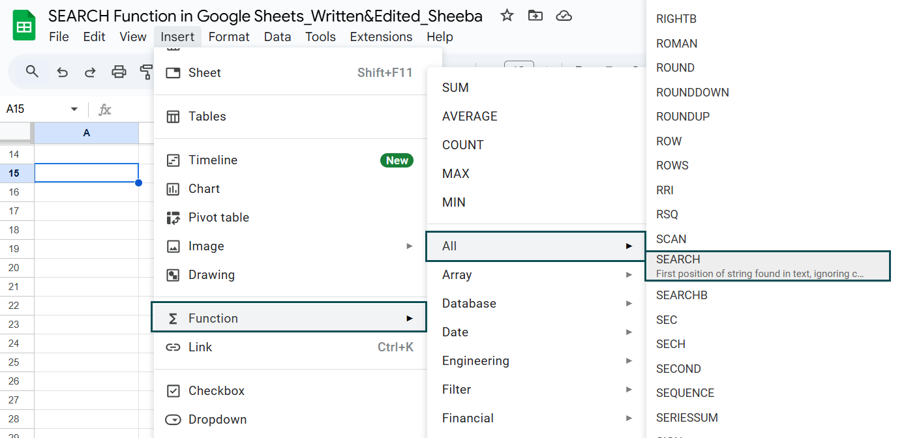Expand the Image submenu
Image resolution: width=904 pixels, height=438 pixels.
coord(290,246)
